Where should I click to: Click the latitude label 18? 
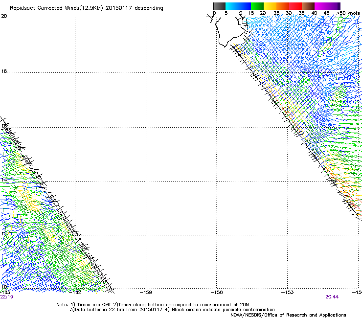(x=4, y=71)
